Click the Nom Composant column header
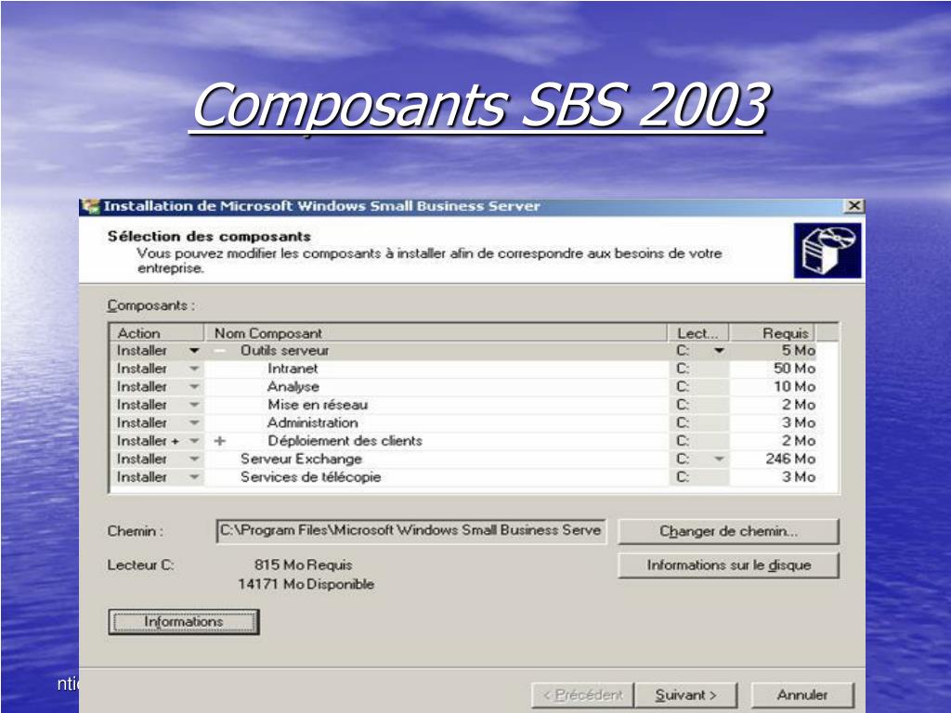Viewport: 951px width, 713px height. coord(436,333)
